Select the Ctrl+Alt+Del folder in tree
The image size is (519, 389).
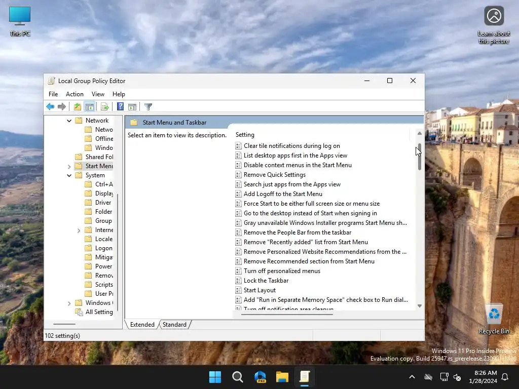click(x=99, y=184)
